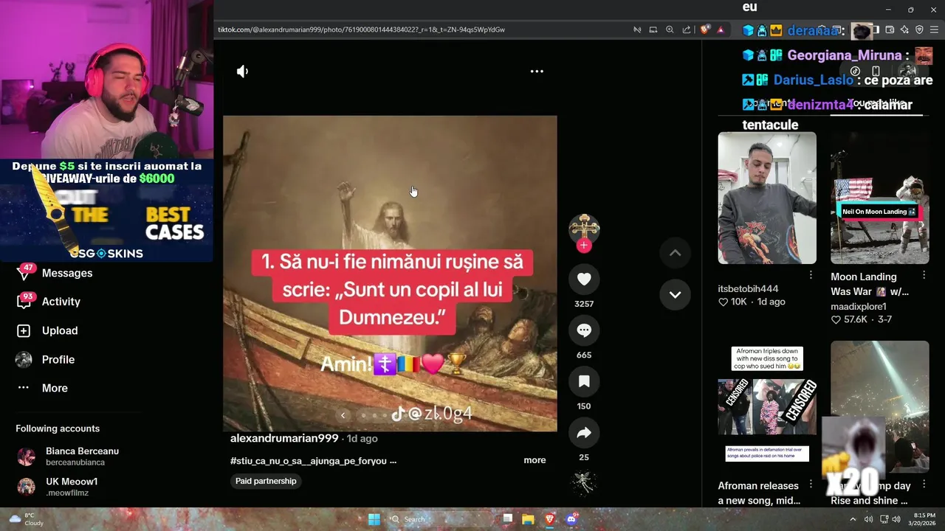Screen dimensions: 945x531
Task: Open comments via the speech bubble icon
Action: (x=584, y=330)
